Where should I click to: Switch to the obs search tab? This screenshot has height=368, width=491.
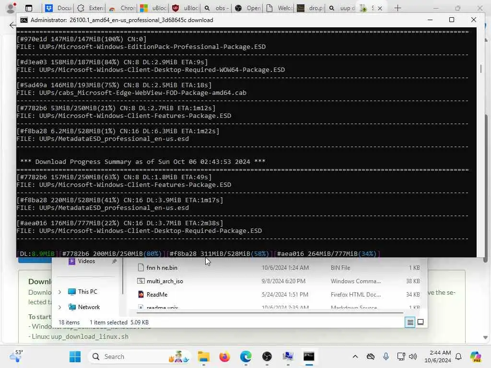pyautogui.click(x=216, y=8)
